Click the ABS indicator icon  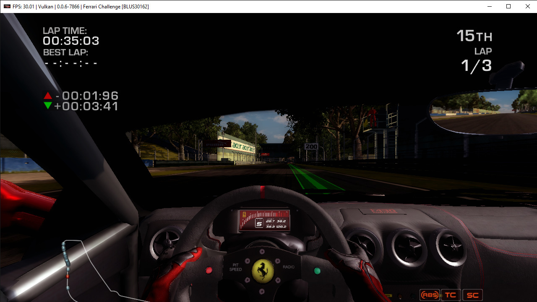click(430, 295)
